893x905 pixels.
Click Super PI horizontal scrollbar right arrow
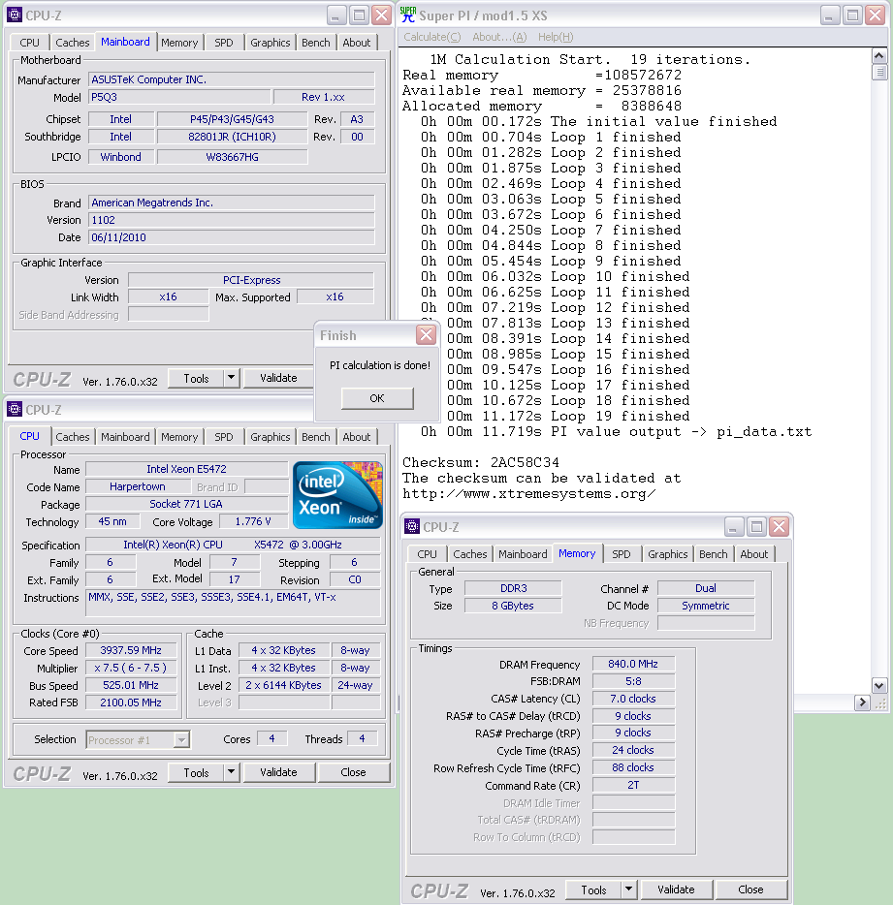pos(862,702)
